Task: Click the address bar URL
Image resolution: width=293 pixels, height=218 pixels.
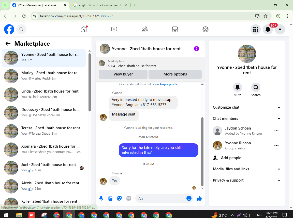Action: tap(76, 16)
